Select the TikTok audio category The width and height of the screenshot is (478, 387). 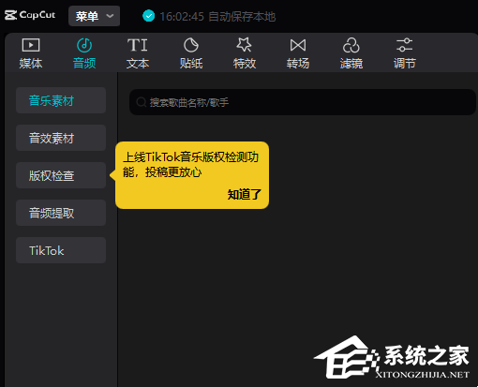click(61, 250)
